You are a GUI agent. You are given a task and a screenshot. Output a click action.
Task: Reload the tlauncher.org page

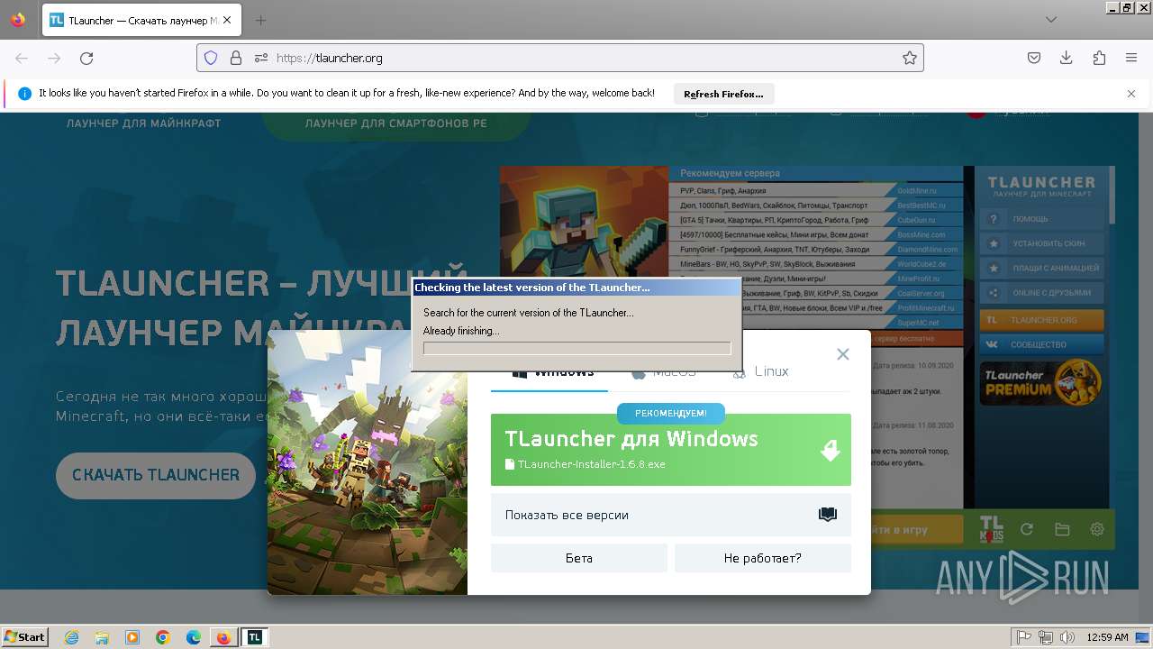[86, 58]
